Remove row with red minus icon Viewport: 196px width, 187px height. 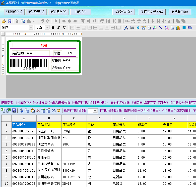coord(48,110)
